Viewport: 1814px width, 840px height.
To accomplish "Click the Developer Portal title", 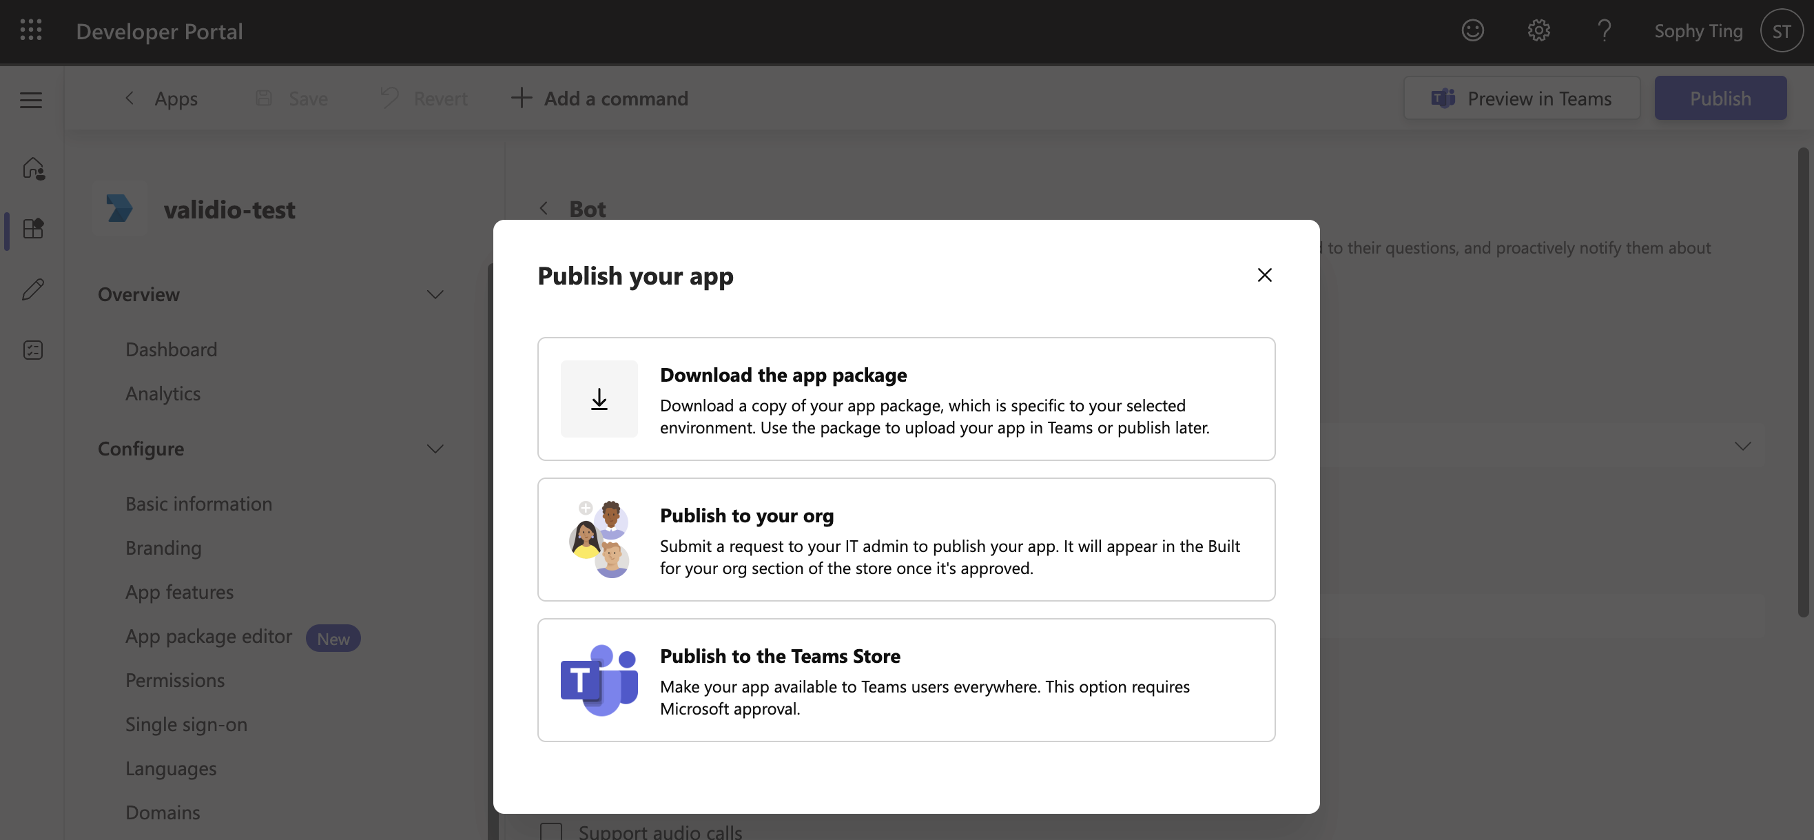I will pos(159,31).
